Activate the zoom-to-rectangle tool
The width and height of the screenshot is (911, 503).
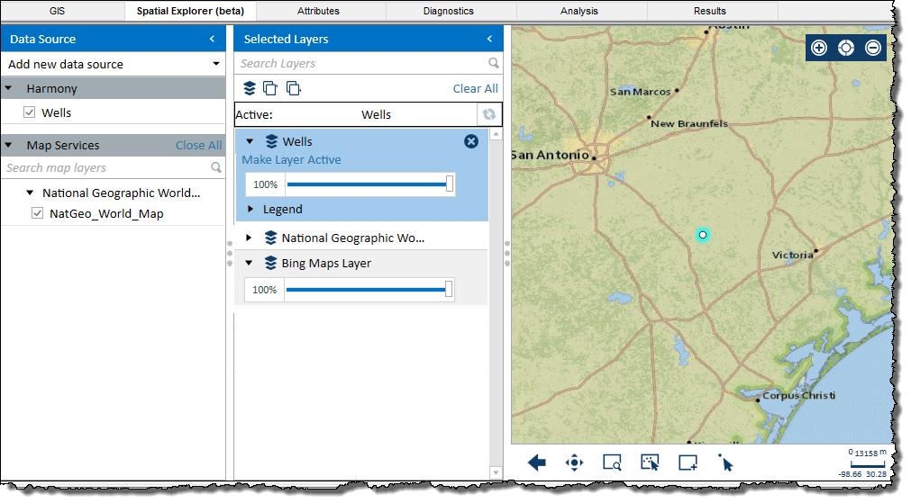click(613, 463)
